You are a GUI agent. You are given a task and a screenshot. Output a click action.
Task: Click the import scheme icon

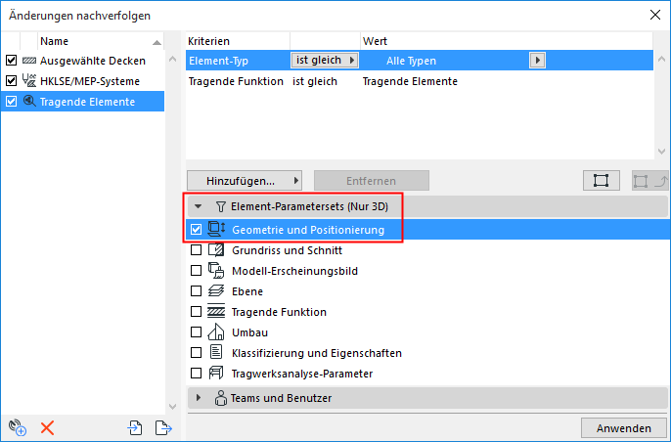point(135,427)
